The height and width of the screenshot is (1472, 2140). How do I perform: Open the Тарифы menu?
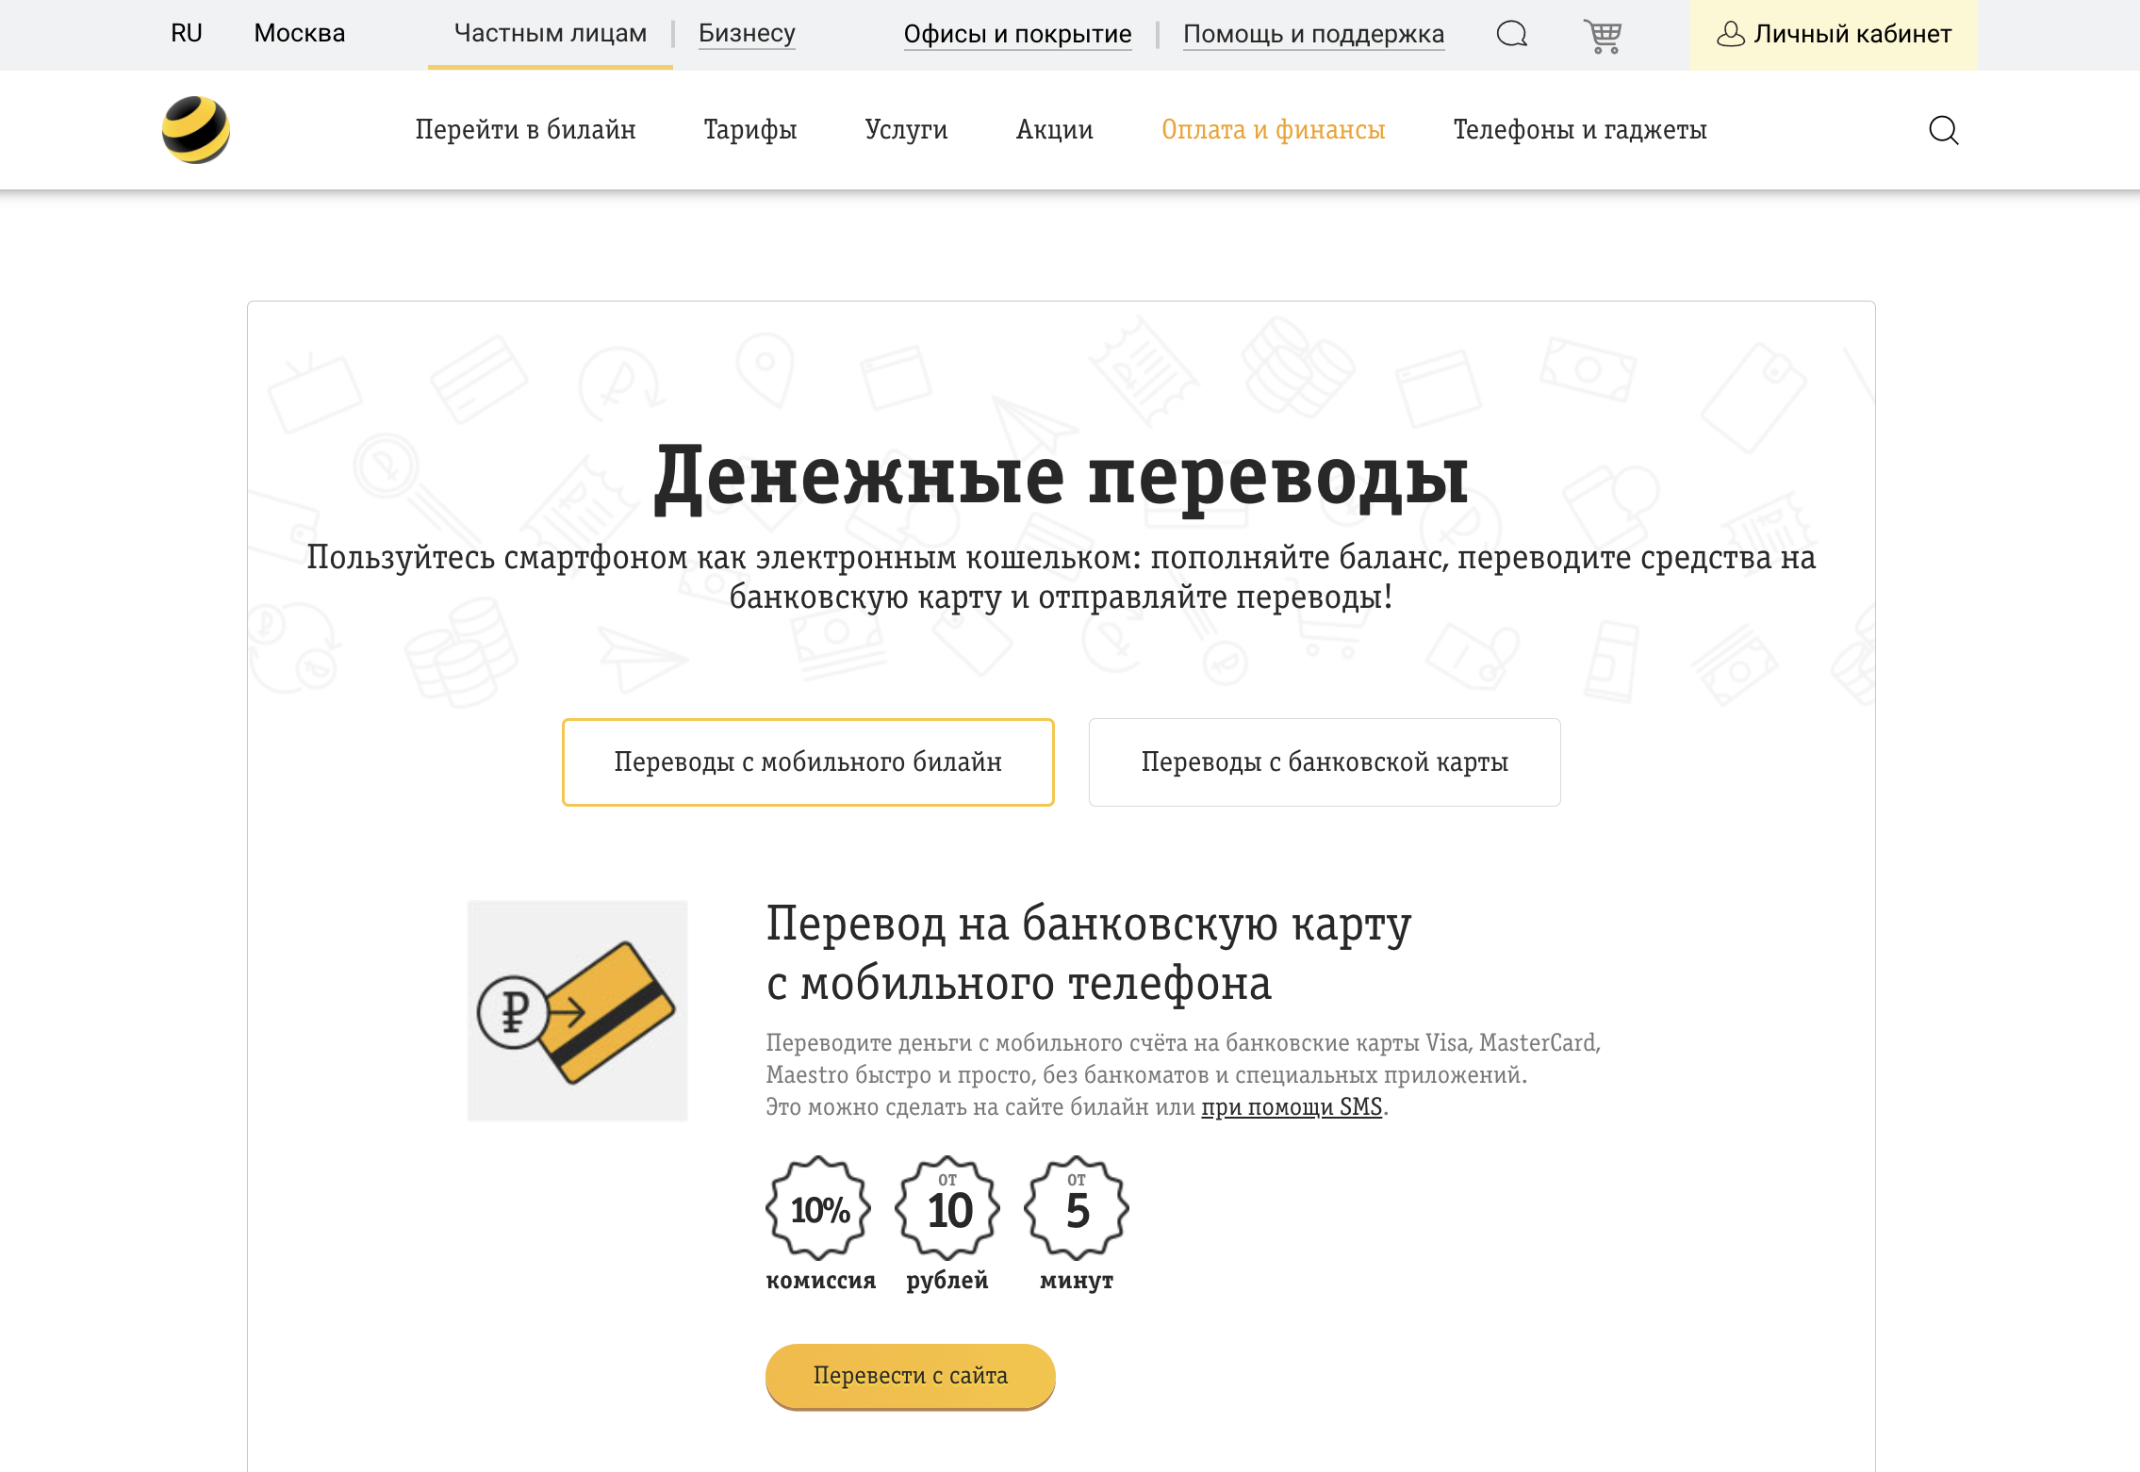(749, 130)
